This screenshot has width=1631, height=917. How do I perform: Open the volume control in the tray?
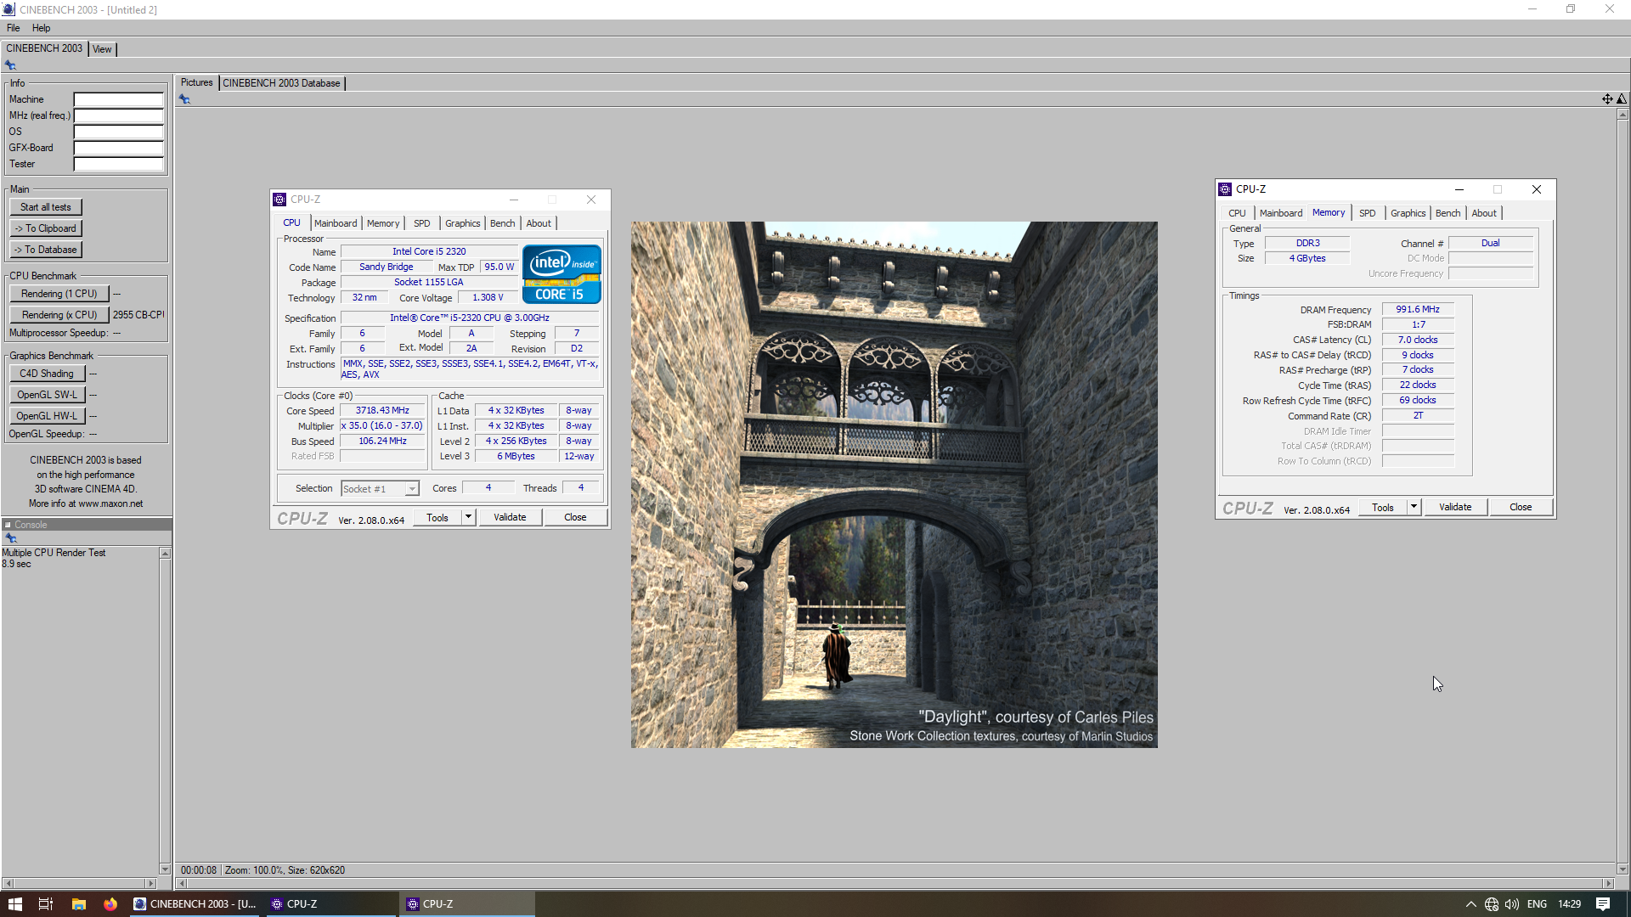click(1512, 904)
